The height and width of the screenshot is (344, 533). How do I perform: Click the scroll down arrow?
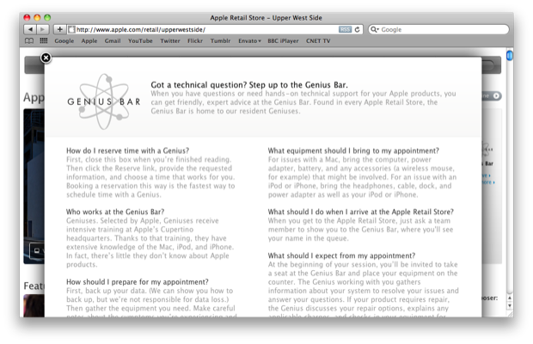coord(510,305)
